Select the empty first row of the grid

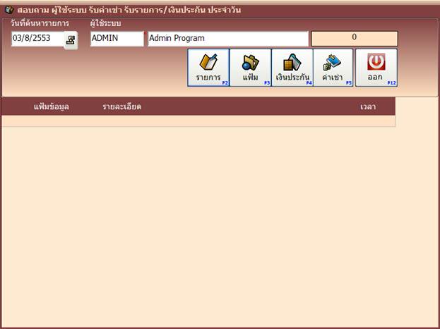[x=198, y=121]
